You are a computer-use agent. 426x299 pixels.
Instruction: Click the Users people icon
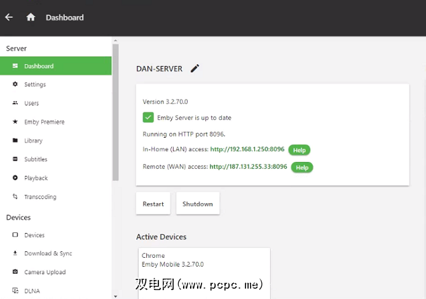[x=15, y=103]
